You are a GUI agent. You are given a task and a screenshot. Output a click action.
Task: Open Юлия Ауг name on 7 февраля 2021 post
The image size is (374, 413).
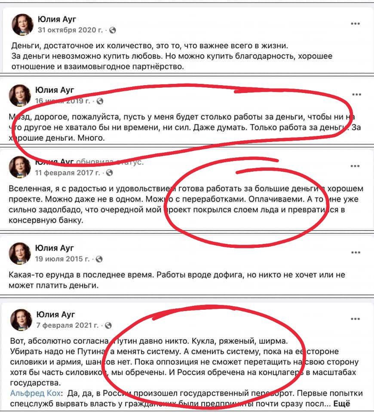[55, 314]
